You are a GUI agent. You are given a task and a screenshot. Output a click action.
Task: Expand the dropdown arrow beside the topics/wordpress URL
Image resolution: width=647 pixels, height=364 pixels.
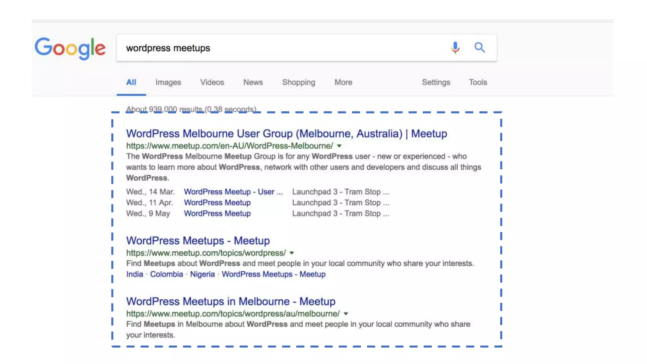click(x=292, y=253)
